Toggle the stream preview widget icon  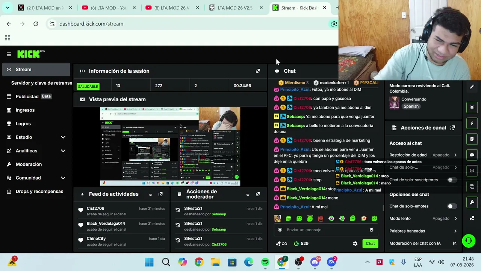472,108
